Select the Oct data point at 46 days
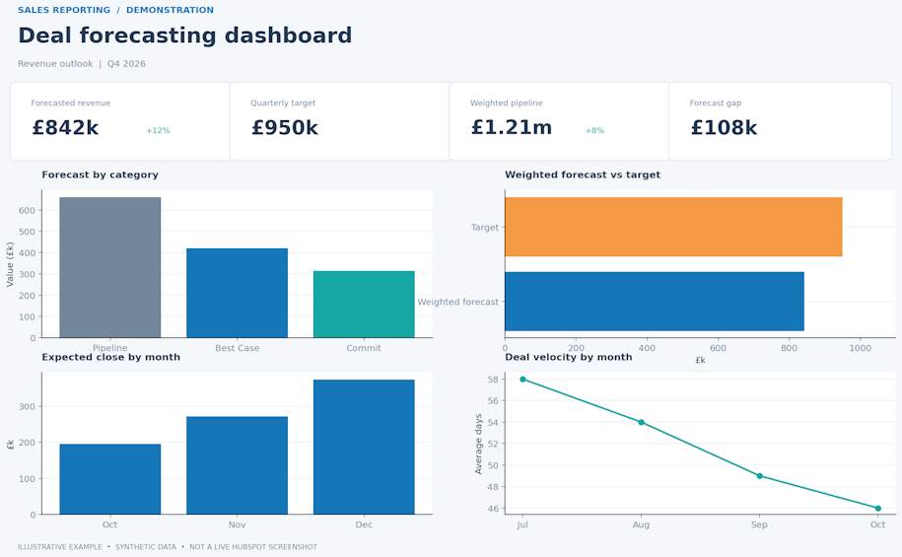 pos(877,508)
